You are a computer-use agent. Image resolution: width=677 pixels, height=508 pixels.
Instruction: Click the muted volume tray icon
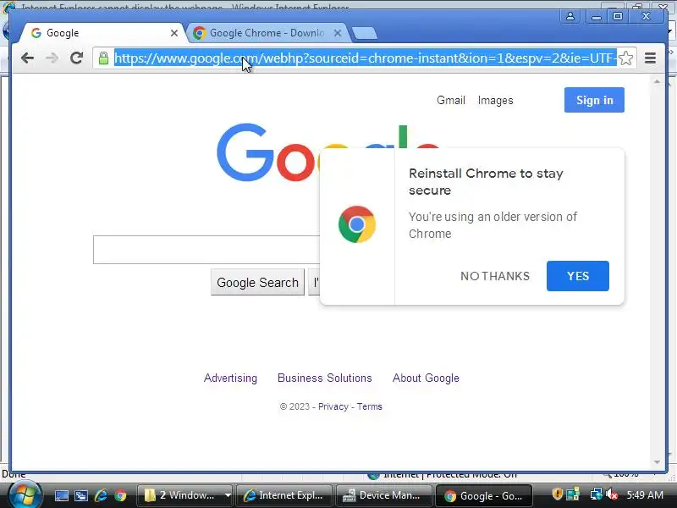pyautogui.click(x=612, y=494)
